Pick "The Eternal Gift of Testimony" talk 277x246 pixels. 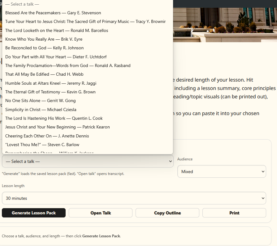(x=50, y=92)
